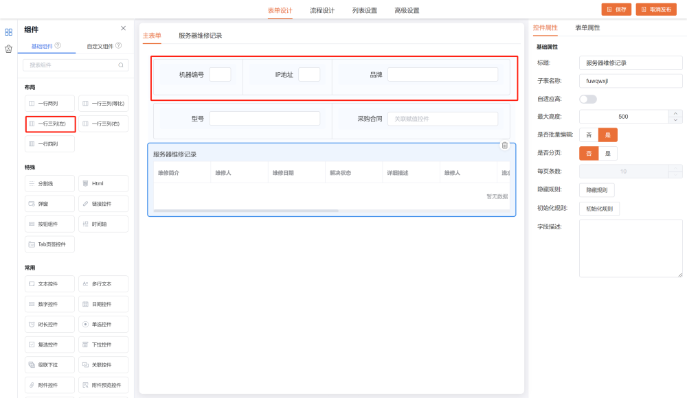The width and height of the screenshot is (687, 398).
Task: Click the help icon beside 基础组件
Action: (58, 46)
